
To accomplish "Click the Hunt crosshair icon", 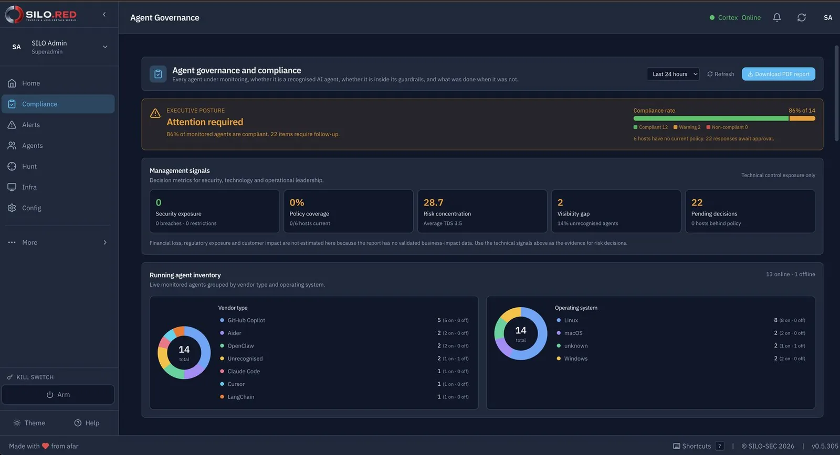I will [12, 166].
